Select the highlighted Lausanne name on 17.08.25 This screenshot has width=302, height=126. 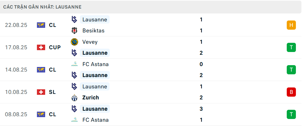[x=95, y=53]
